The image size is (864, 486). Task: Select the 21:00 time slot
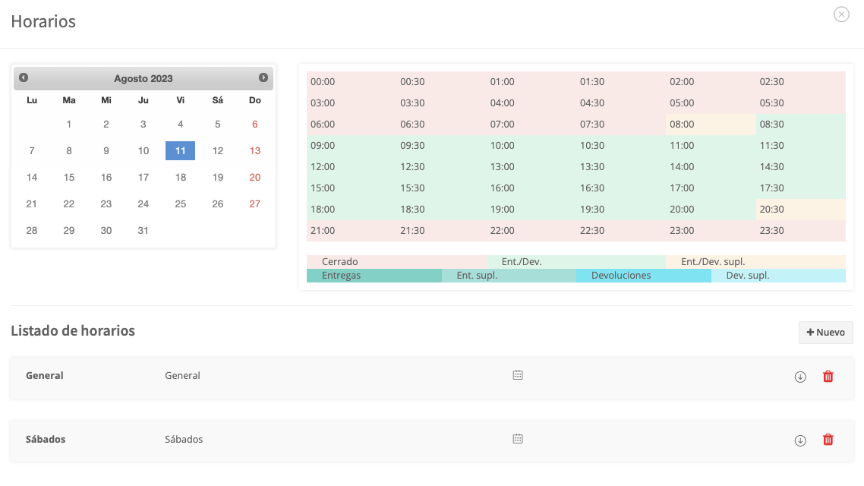pyautogui.click(x=352, y=231)
